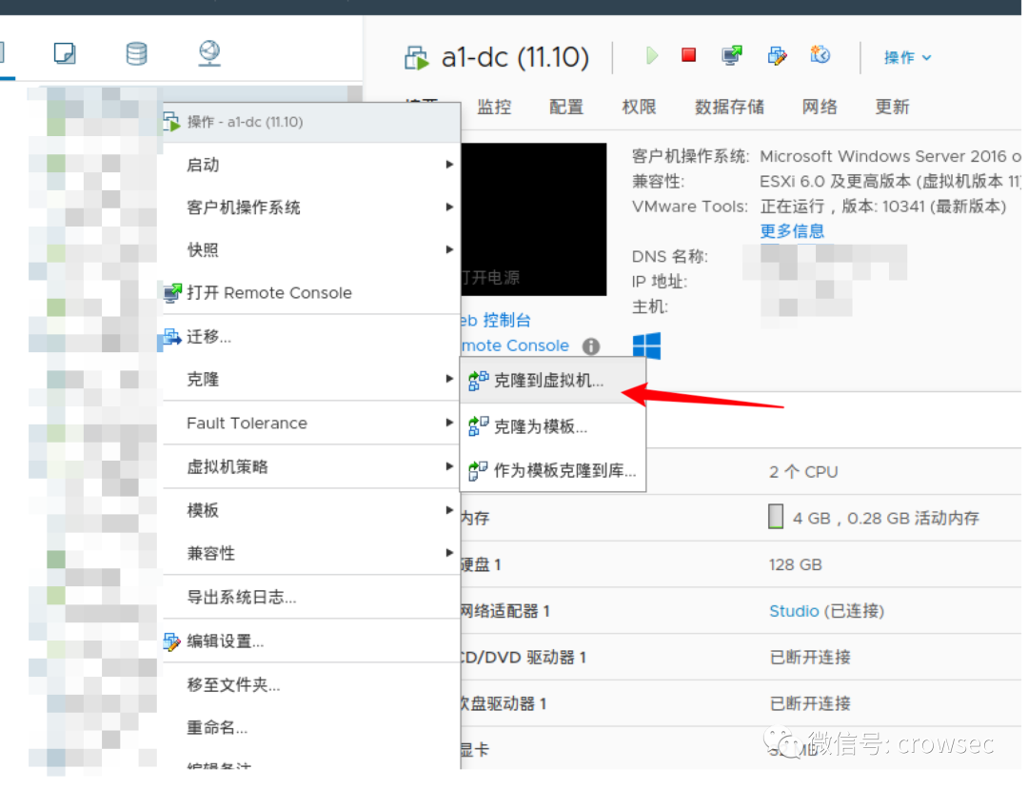Click VM icon next to a1-dc title

tap(416, 58)
